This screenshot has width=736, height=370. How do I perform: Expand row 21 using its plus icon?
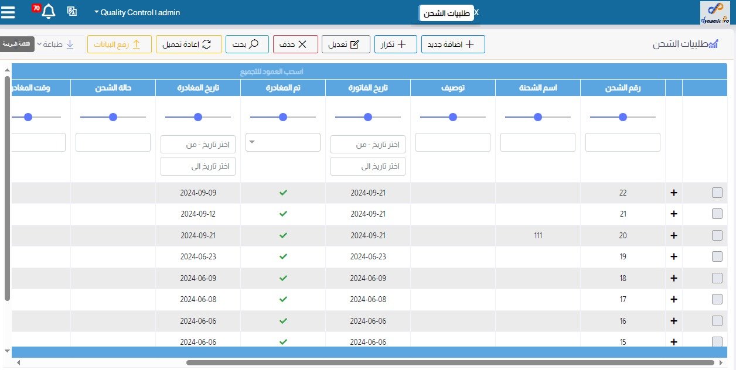click(x=673, y=214)
